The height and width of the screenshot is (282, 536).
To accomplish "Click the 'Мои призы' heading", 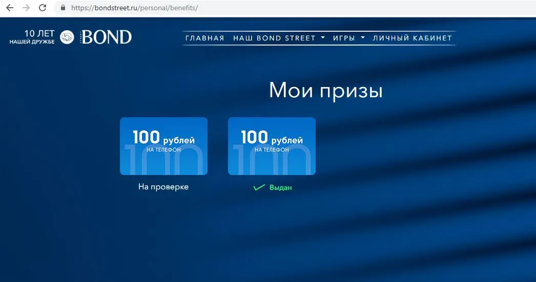I will 326,91.
